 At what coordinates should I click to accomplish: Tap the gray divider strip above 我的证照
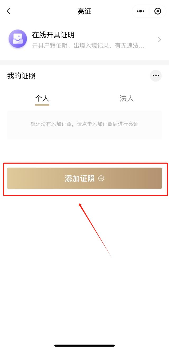(x=84, y=63)
